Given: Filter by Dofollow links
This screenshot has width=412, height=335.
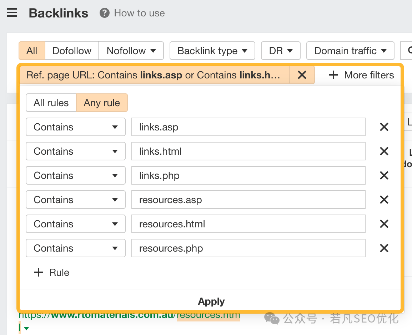Looking at the screenshot, I should tap(72, 51).
